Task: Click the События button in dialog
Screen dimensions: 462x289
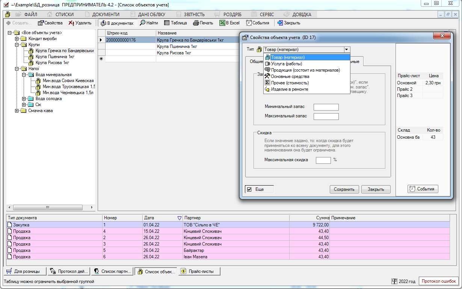Action: pos(423,189)
